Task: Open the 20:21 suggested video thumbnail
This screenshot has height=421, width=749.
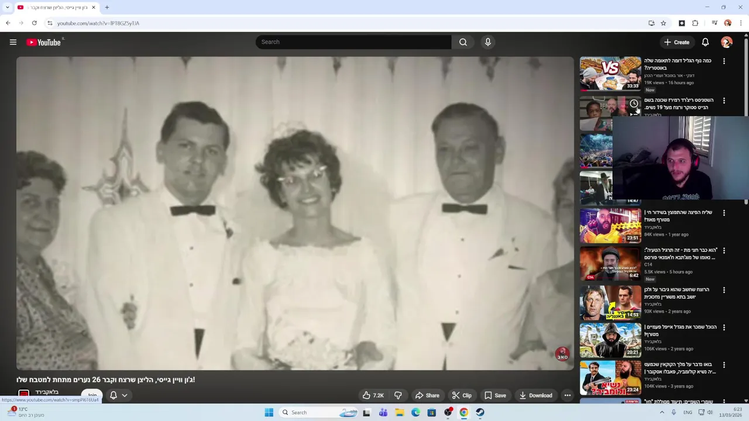Action: pyautogui.click(x=610, y=340)
